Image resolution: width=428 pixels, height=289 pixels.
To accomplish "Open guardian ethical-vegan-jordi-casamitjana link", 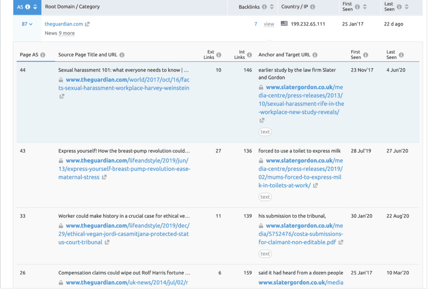I will click(x=124, y=234).
